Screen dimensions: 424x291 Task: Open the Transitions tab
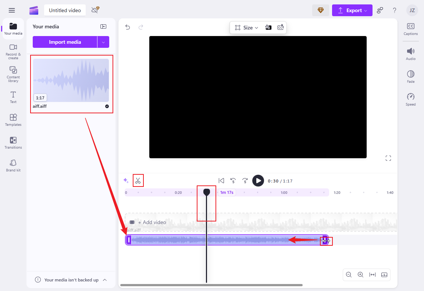click(x=13, y=143)
